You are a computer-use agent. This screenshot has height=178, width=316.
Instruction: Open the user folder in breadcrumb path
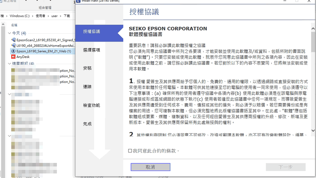(x=54, y=16)
